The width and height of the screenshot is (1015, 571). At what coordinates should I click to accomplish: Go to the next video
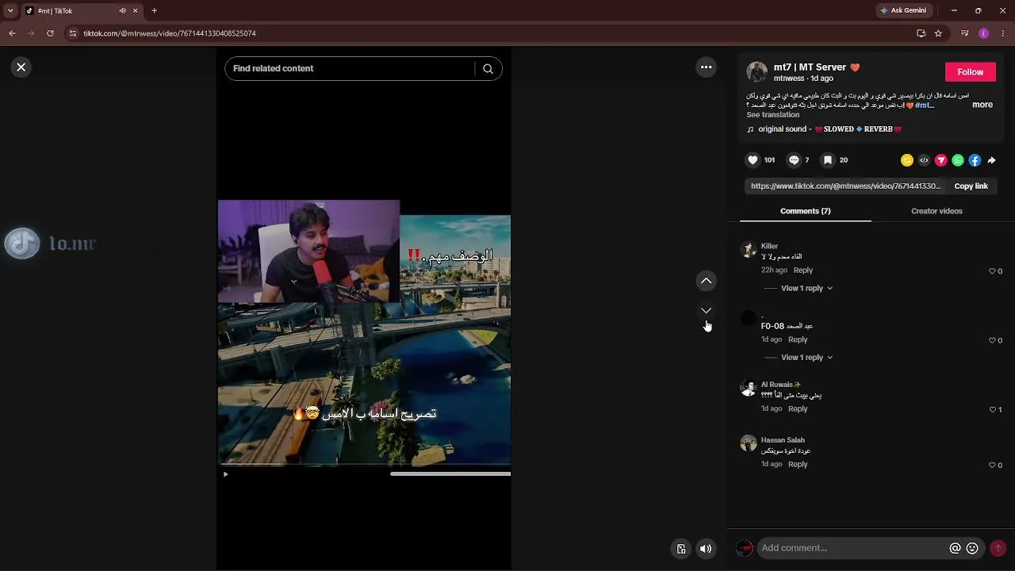(x=706, y=310)
